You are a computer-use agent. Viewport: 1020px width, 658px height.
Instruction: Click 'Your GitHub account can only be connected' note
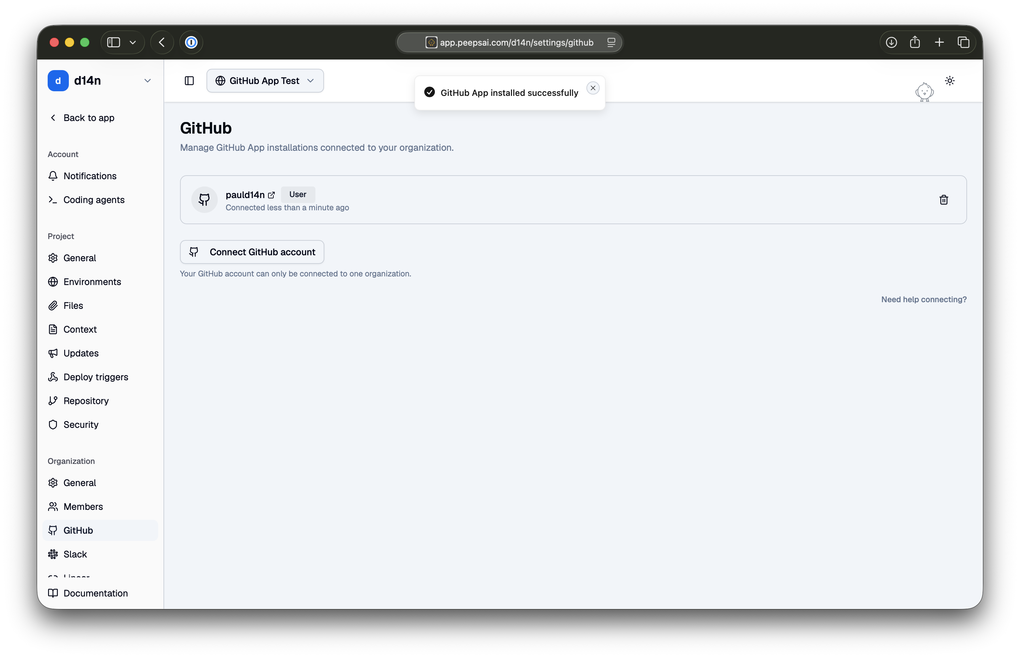[x=295, y=274]
